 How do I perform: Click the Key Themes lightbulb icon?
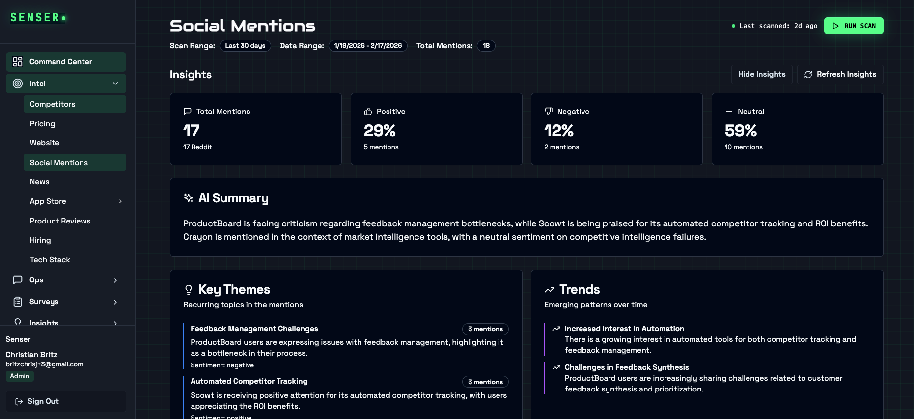[x=189, y=290]
